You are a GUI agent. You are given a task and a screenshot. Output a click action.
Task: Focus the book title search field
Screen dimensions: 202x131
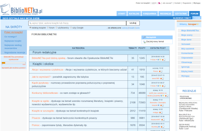point(77,23)
